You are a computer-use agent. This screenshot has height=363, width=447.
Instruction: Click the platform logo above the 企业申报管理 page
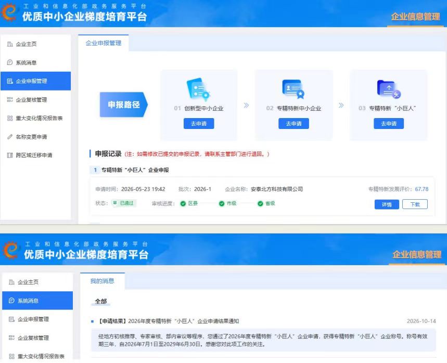9,12
